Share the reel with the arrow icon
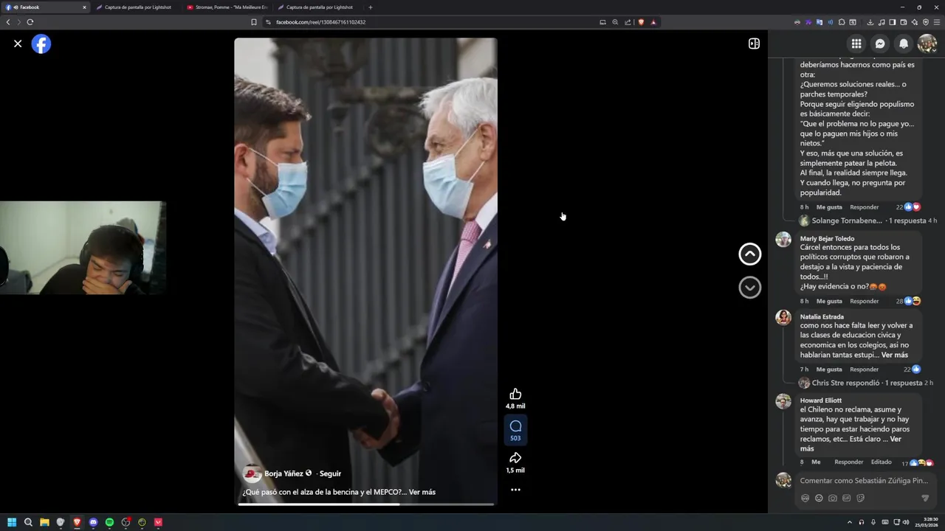The image size is (945, 531). tap(515, 458)
